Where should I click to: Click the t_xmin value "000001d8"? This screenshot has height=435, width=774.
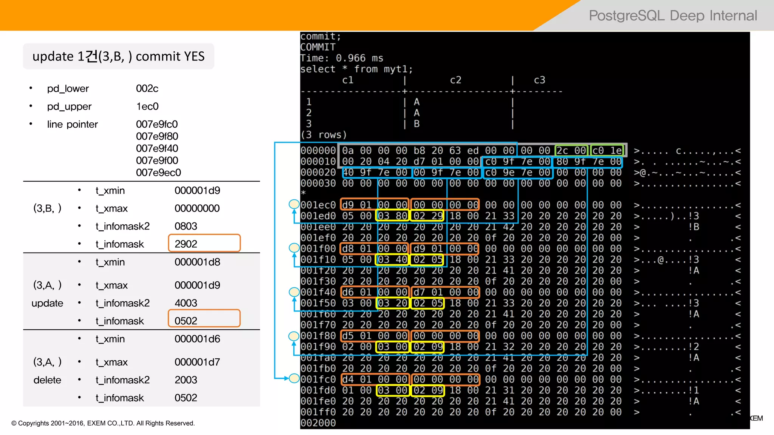pyautogui.click(x=197, y=262)
